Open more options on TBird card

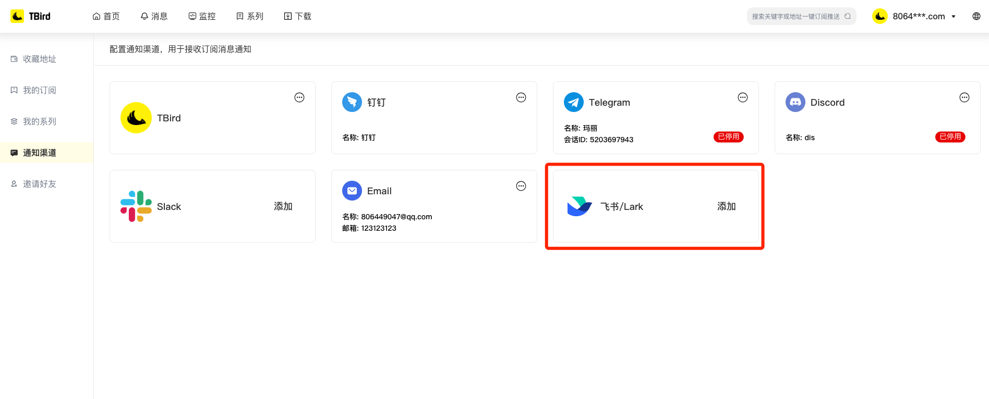pyautogui.click(x=299, y=97)
